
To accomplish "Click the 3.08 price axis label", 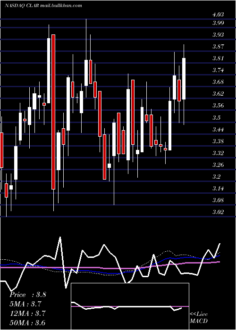I will [x=218, y=200].
